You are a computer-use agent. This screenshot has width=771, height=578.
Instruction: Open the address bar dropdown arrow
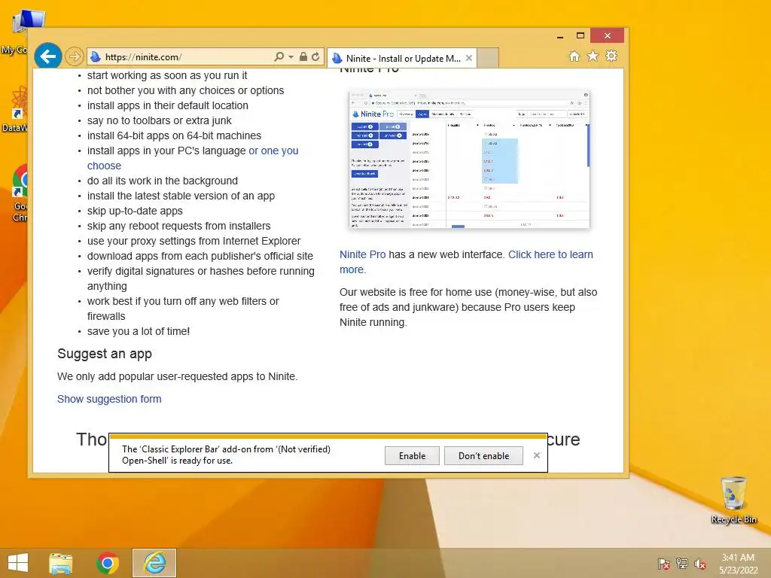pos(291,57)
